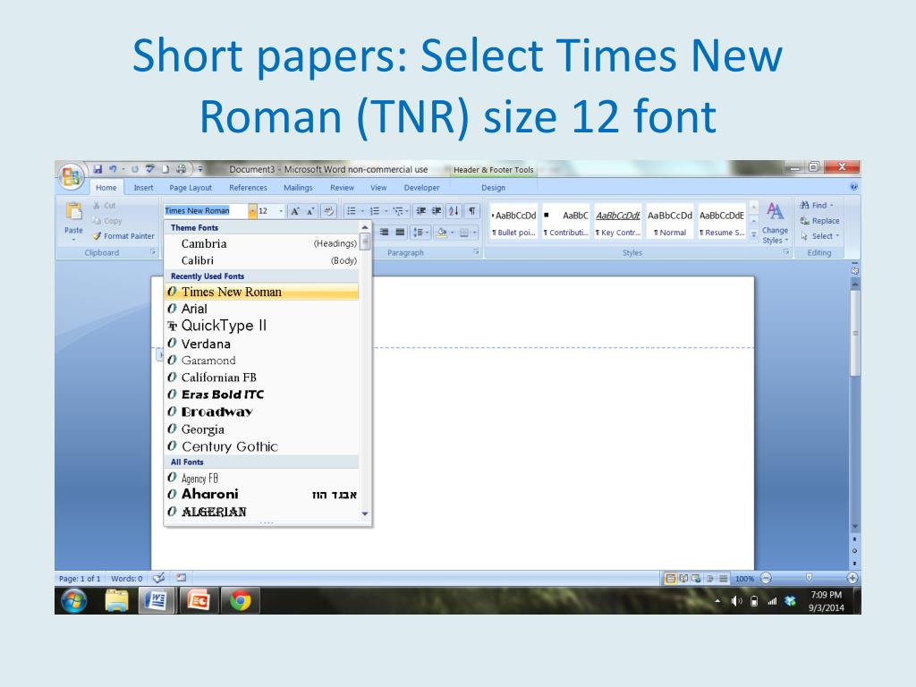
Task: Open the Find dropdown arrow
Action: point(832,205)
